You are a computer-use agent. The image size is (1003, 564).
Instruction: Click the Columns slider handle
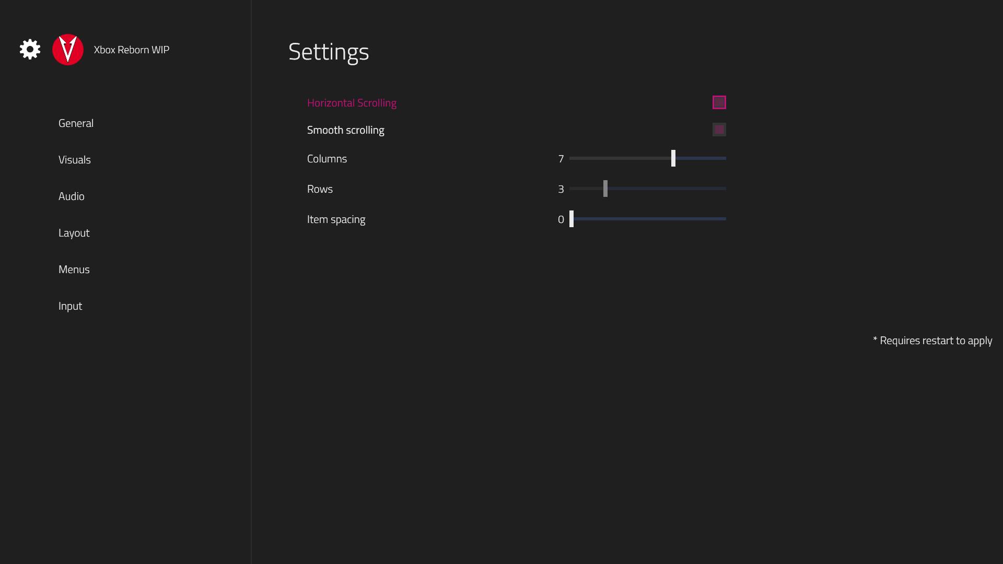tap(673, 158)
